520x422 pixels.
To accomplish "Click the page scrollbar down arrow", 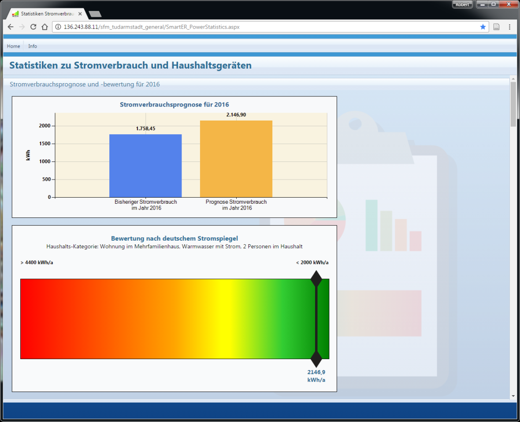I will (513, 396).
